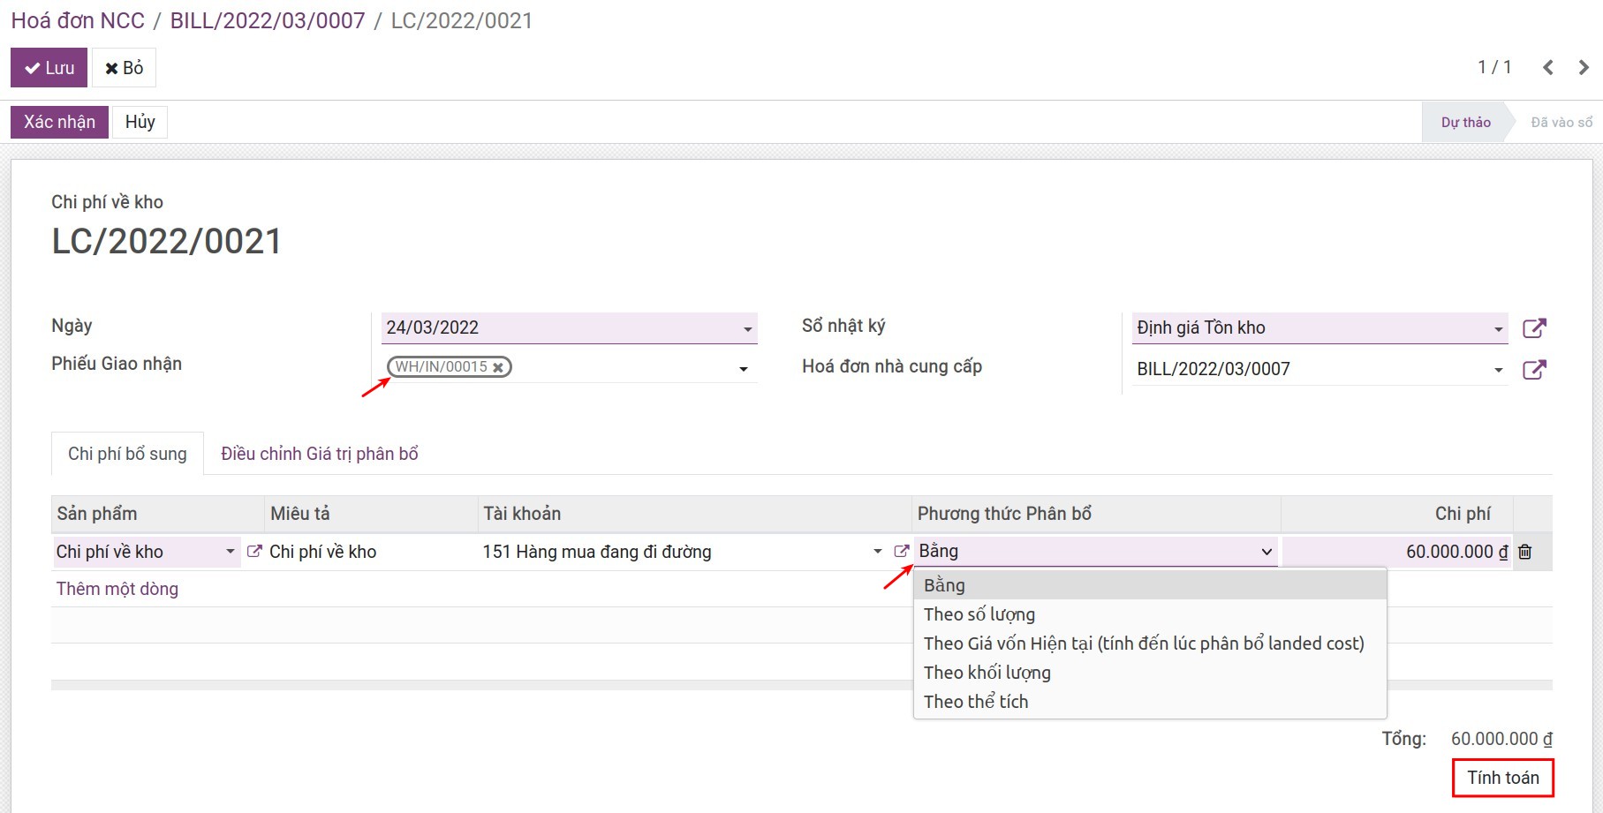Go to next record arrow
This screenshot has height=813, width=1603.
pos(1583,68)
